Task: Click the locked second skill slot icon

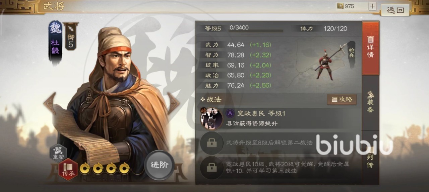Action: point(211,143)
